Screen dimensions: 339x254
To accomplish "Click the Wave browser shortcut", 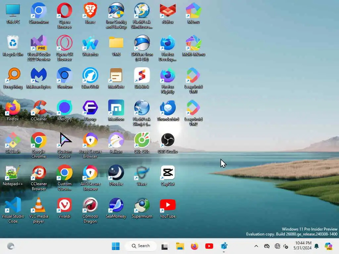I will [x=142, y=175].
